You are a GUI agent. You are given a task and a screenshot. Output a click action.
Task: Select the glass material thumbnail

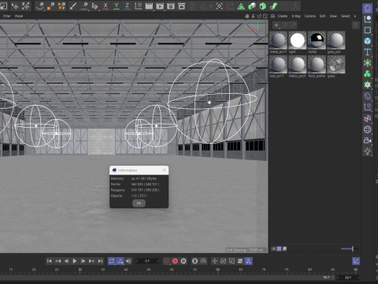point(336,65)
